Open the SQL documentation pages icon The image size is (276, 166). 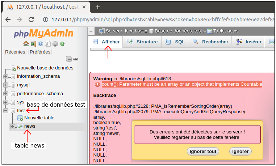click(x=48, y=44)
